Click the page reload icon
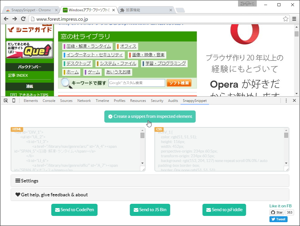The image size is (300, 226). [23, 18]
